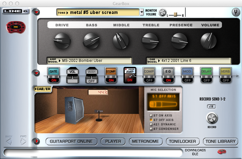The height and width of the screenshot is (159, 242).
Task: Click the TREBLE knob
Action: point(150,41)
